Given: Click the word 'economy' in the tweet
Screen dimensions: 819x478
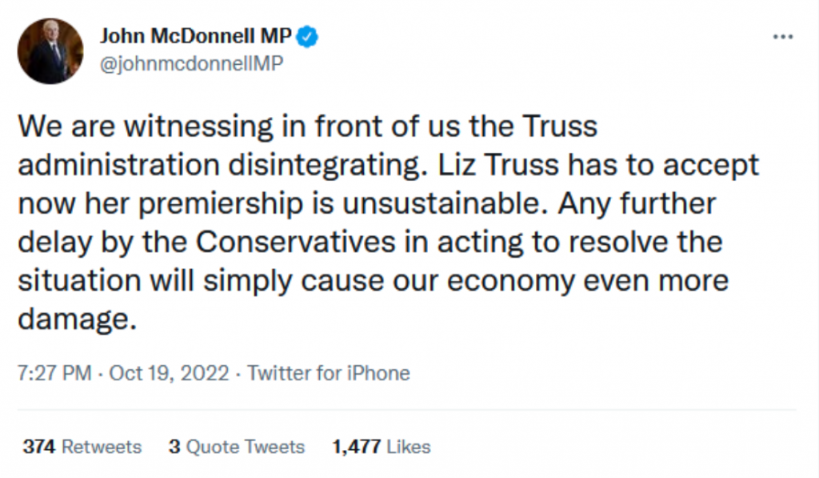Looking at the screenshot, I should [x=466, y=280].
